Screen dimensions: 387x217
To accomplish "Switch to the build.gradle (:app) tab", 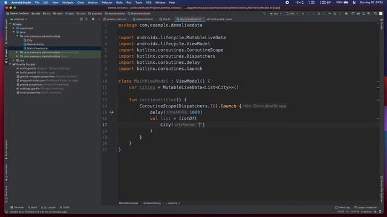I will click(220, 19).
